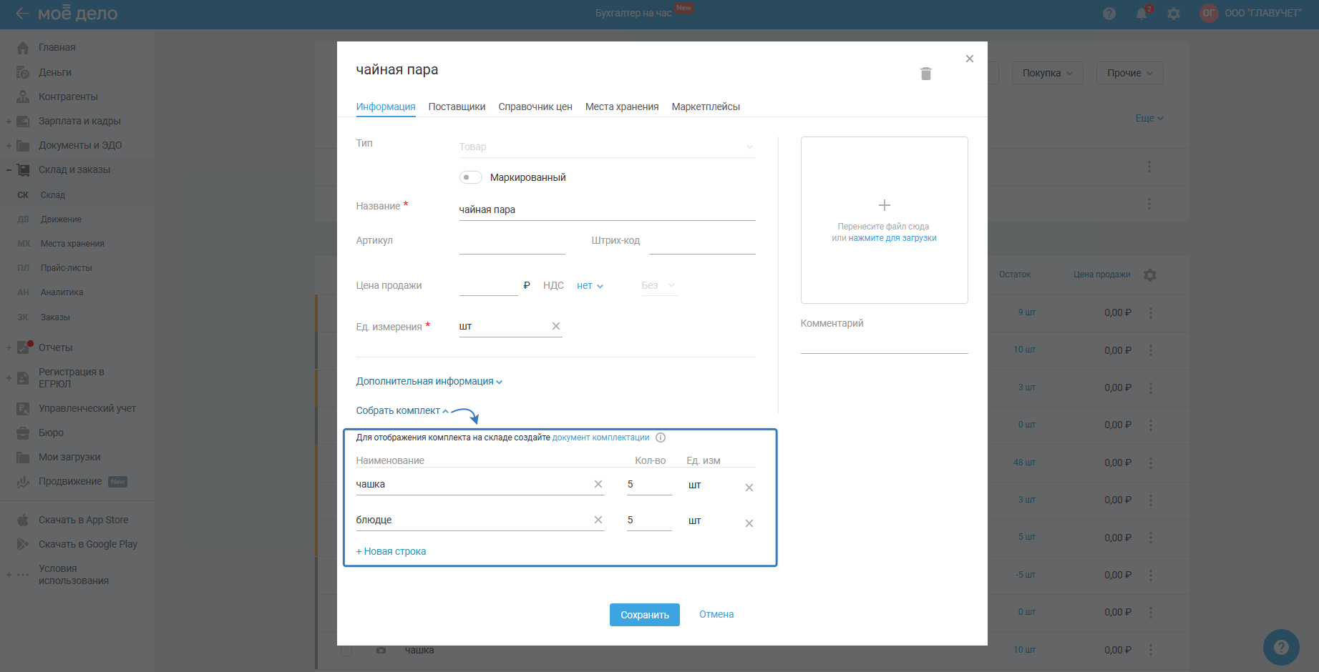Open the info icon near документ комплектации

661,438
